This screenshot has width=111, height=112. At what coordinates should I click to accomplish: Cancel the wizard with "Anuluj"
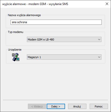77,106
